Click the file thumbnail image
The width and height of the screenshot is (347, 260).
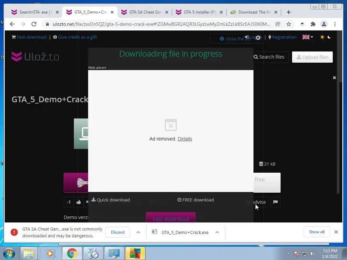[x=81, y=133]
